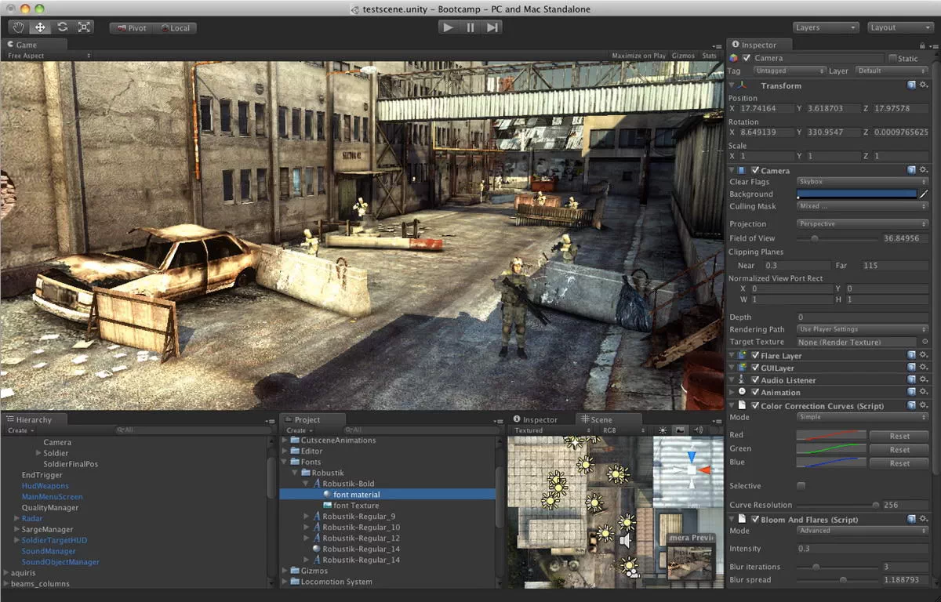Toggle the Local handle rotation button

175,28
